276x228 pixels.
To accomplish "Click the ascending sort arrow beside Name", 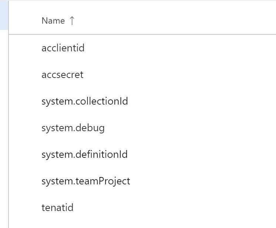I will [x=72, y=21].
